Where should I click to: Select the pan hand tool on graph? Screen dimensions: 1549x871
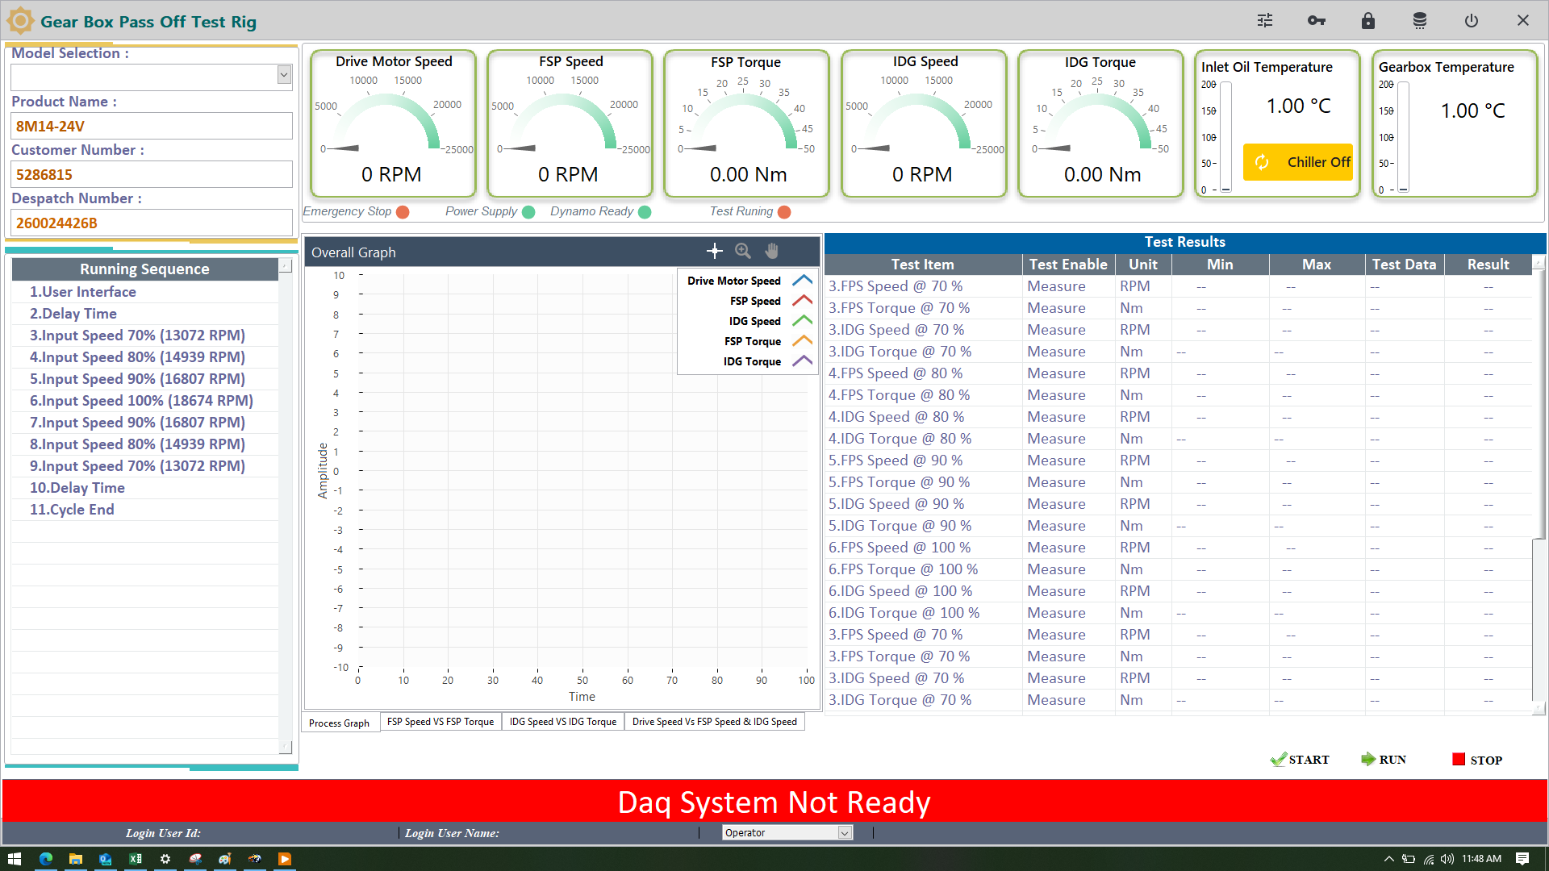pyautogui.click(x=772, y=252)
